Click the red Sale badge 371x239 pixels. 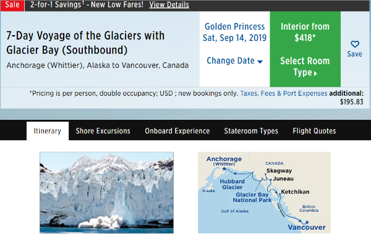[x=12, y=5]
